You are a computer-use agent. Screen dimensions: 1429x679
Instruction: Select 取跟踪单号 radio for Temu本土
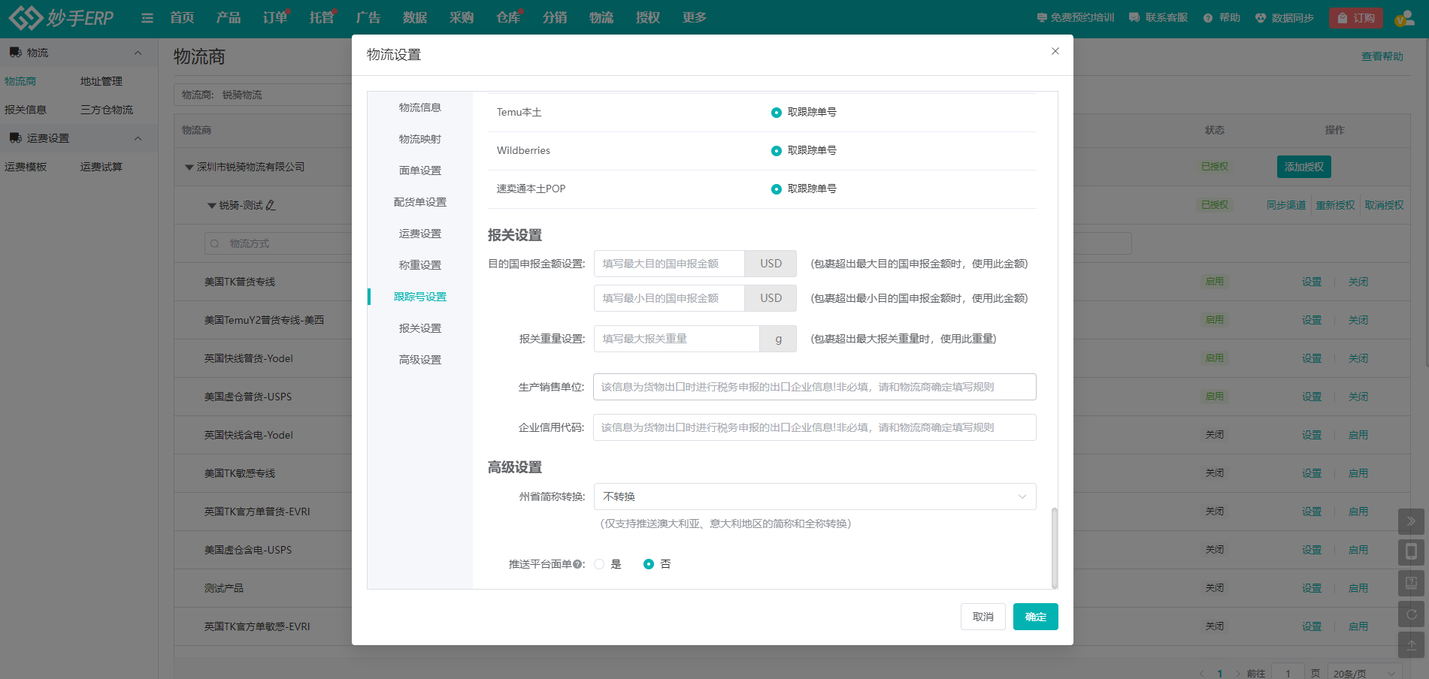click(x=777, y=112)
